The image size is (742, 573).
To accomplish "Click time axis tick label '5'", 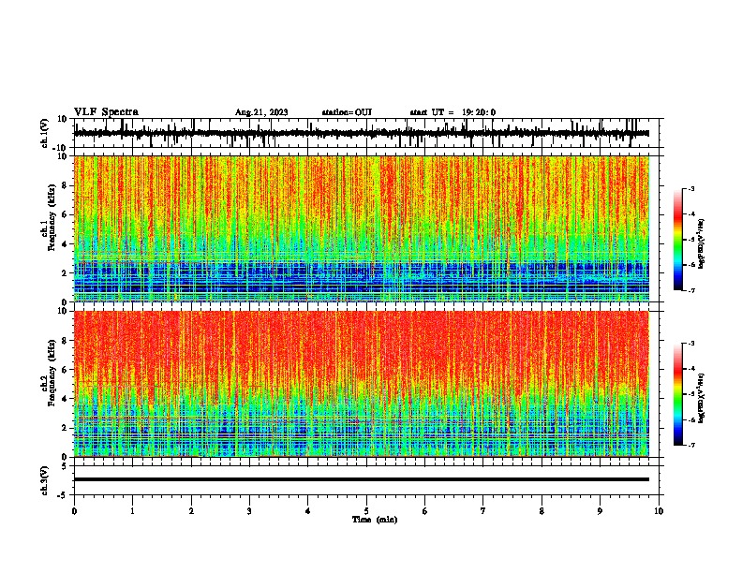I will 366,511.
